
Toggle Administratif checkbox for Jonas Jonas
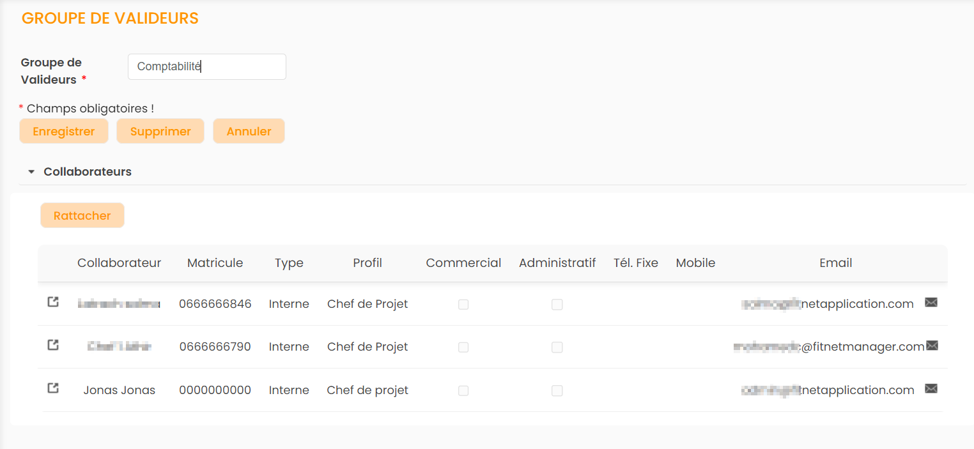[x=557, y=390]
